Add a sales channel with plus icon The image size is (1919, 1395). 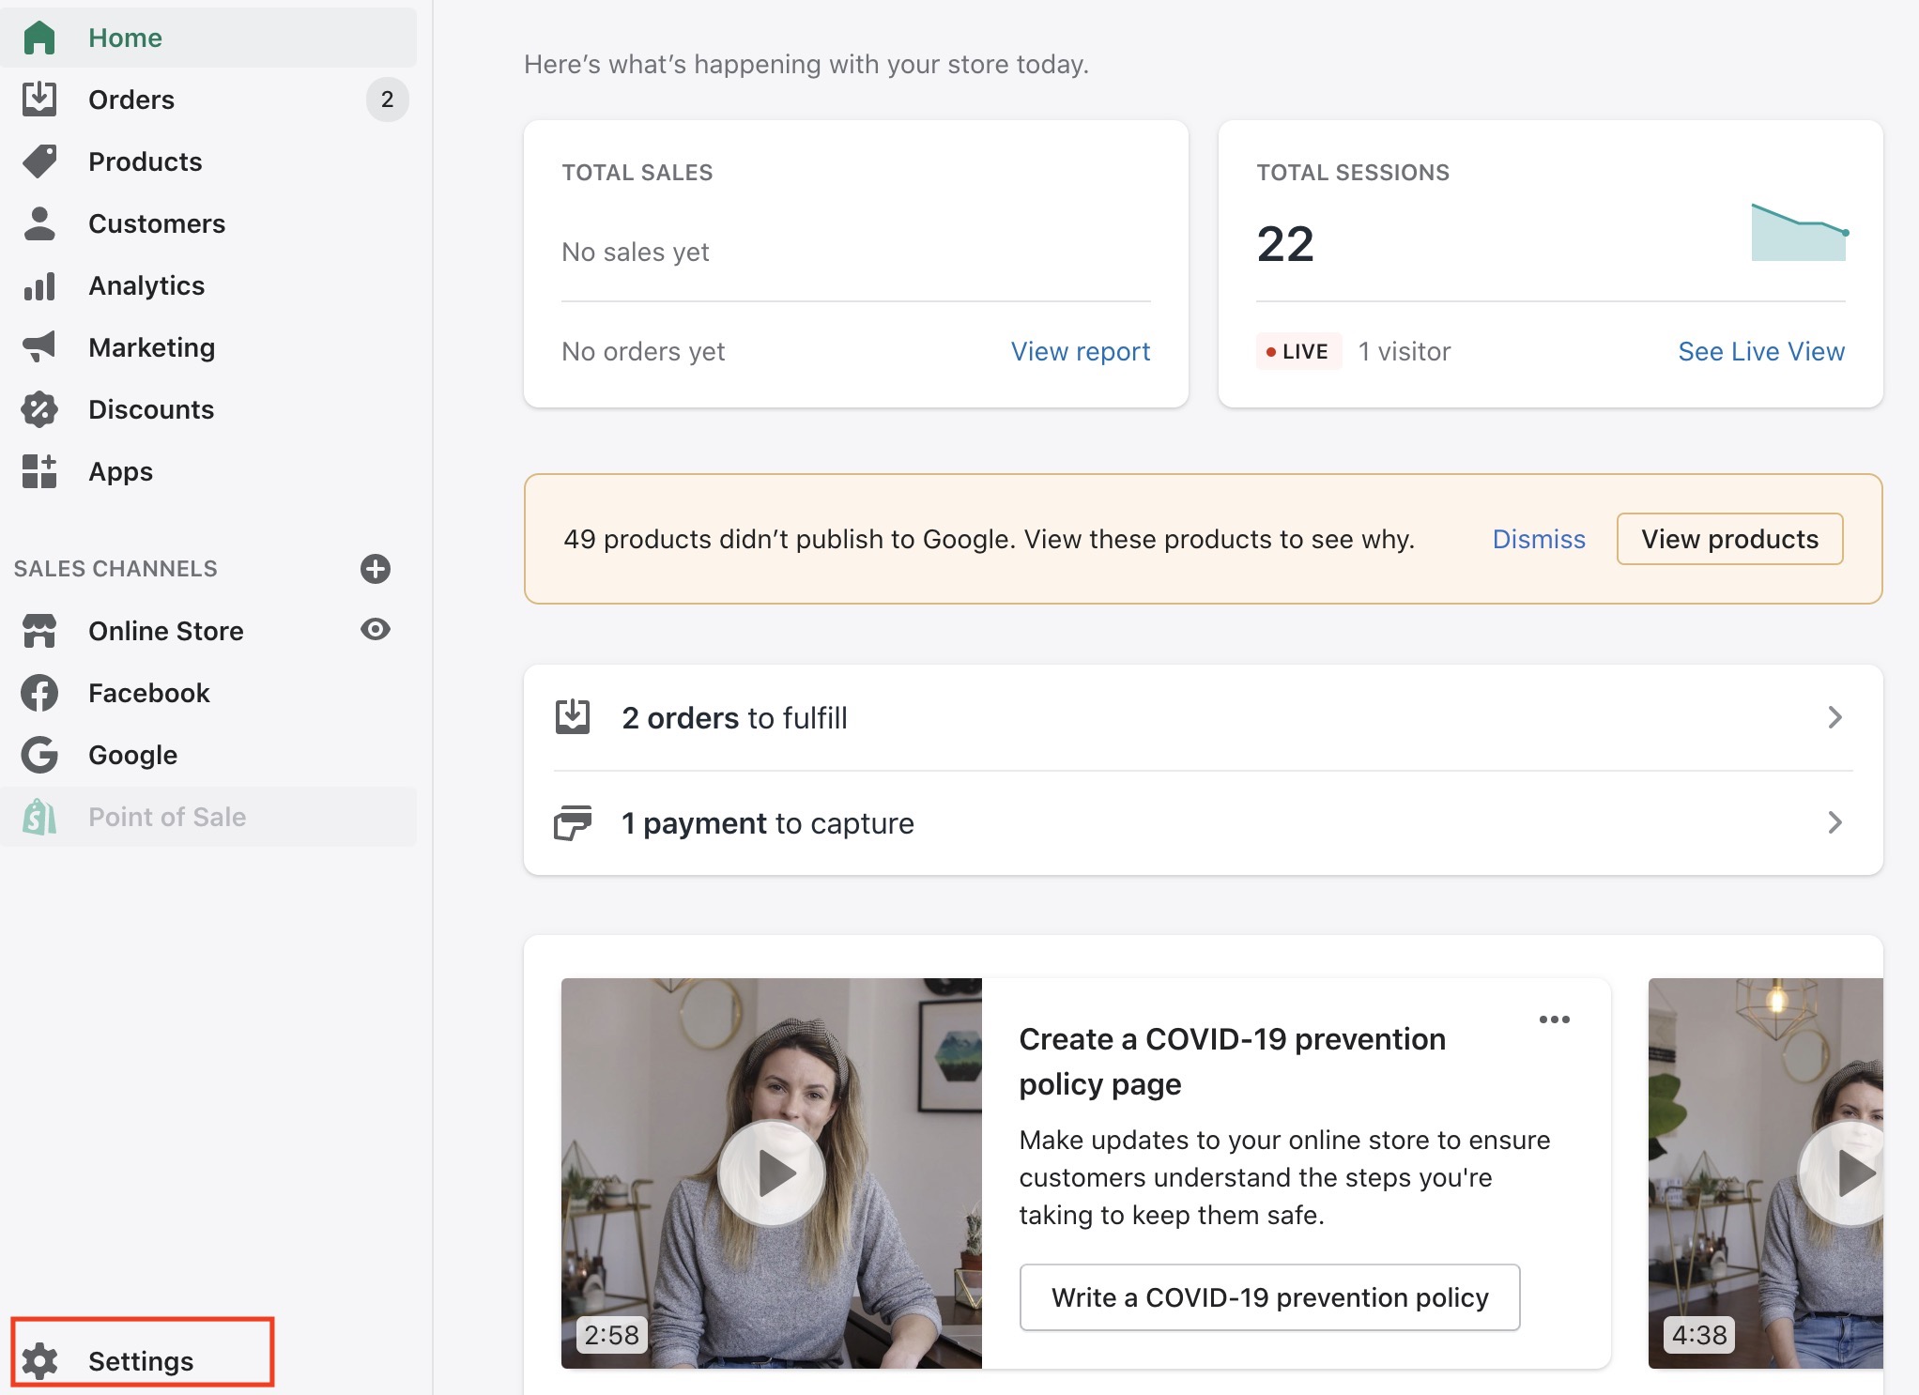point(376,569)
